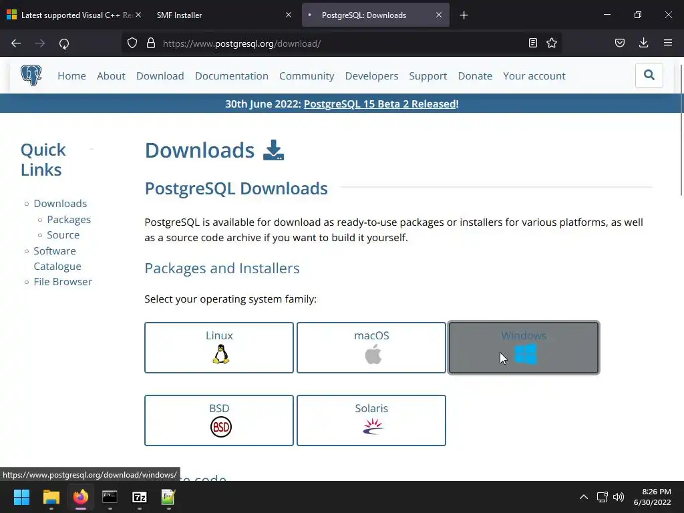Choose the BSD operating system button

click(219, 421)
